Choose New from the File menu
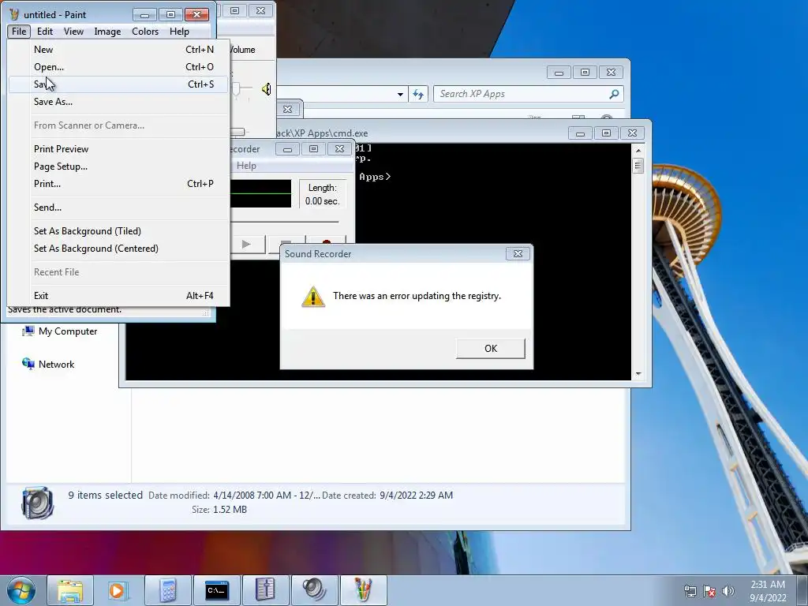808x606 pixels. pyautogui.click(x=118, y=50)
